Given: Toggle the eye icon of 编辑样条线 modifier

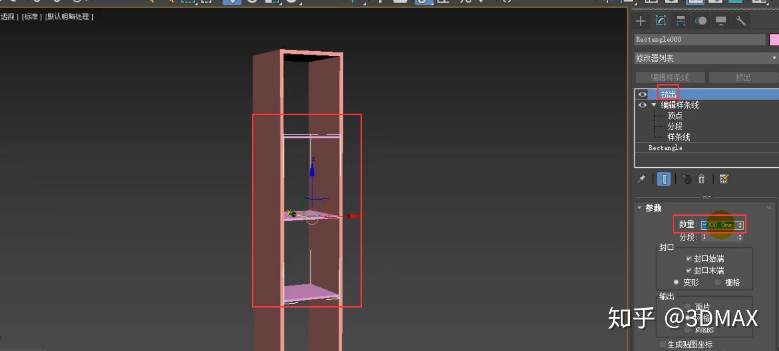Looking at the screenshot, I should (643, 105).
